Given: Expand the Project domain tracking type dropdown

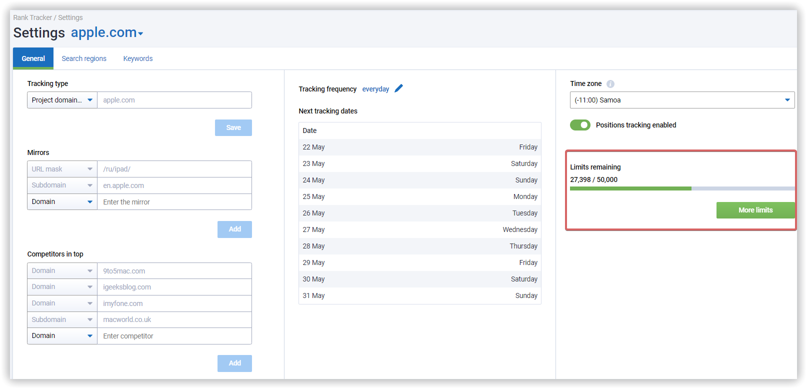Looking at the screenshot, I should pos(62,100).
